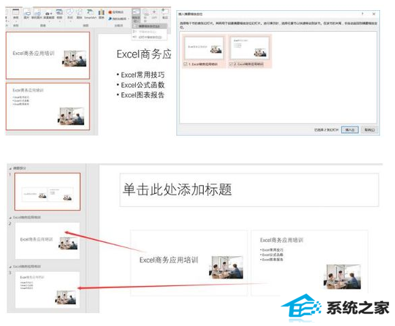The image size is (395, 326).
Task: Select the summary slide 1 thumbnail
Action: tap(48, 192)
